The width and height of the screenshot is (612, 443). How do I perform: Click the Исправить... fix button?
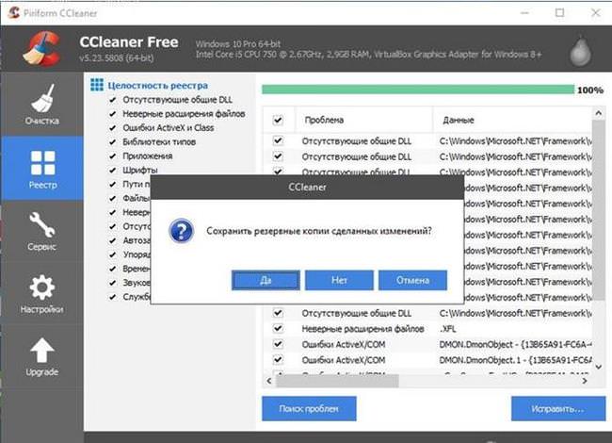(558, 409)
